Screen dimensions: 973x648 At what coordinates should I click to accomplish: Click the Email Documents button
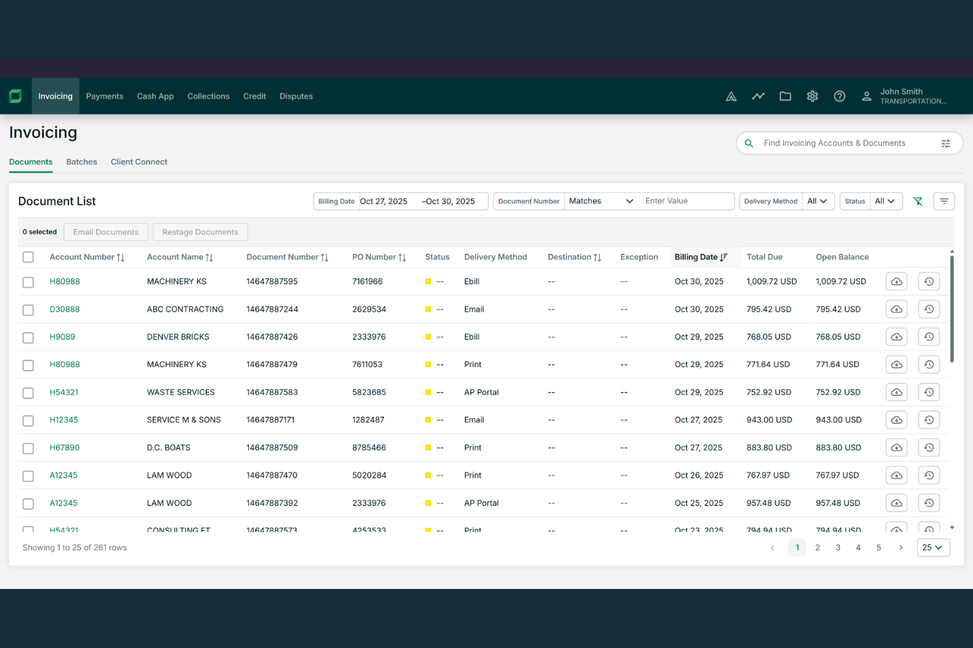106,232
